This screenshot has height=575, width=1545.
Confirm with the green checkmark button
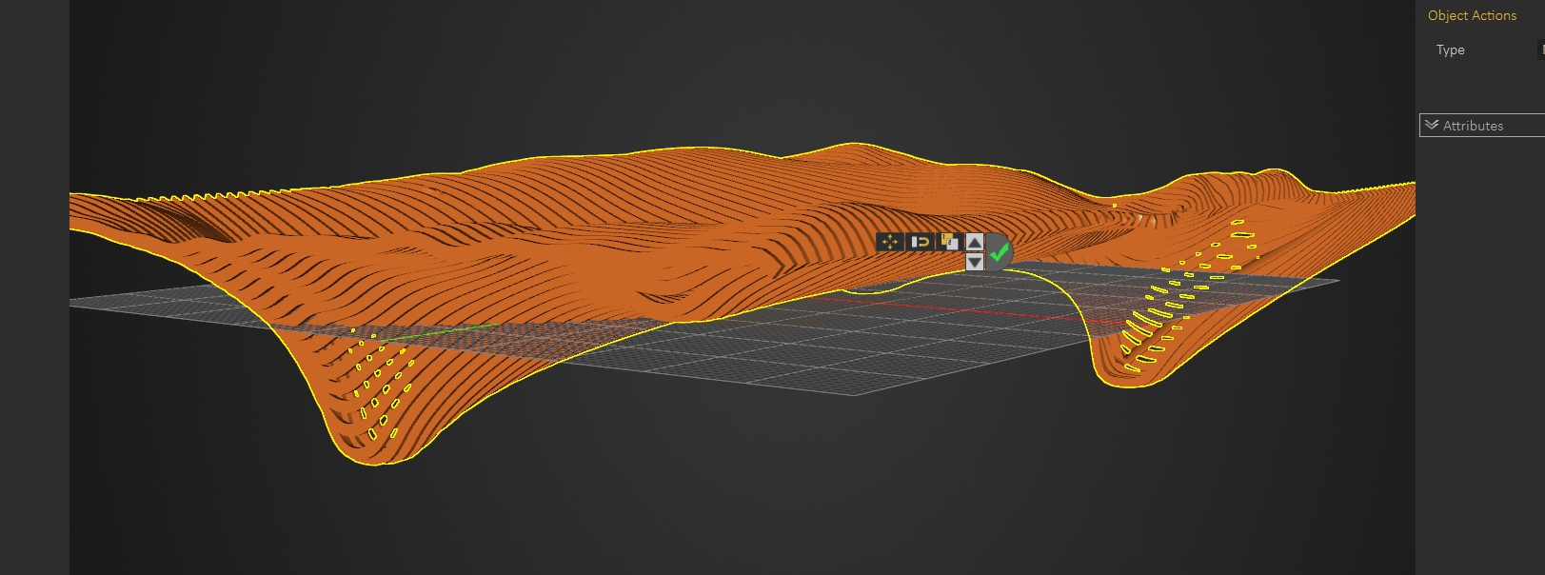(x=999, y=252)
